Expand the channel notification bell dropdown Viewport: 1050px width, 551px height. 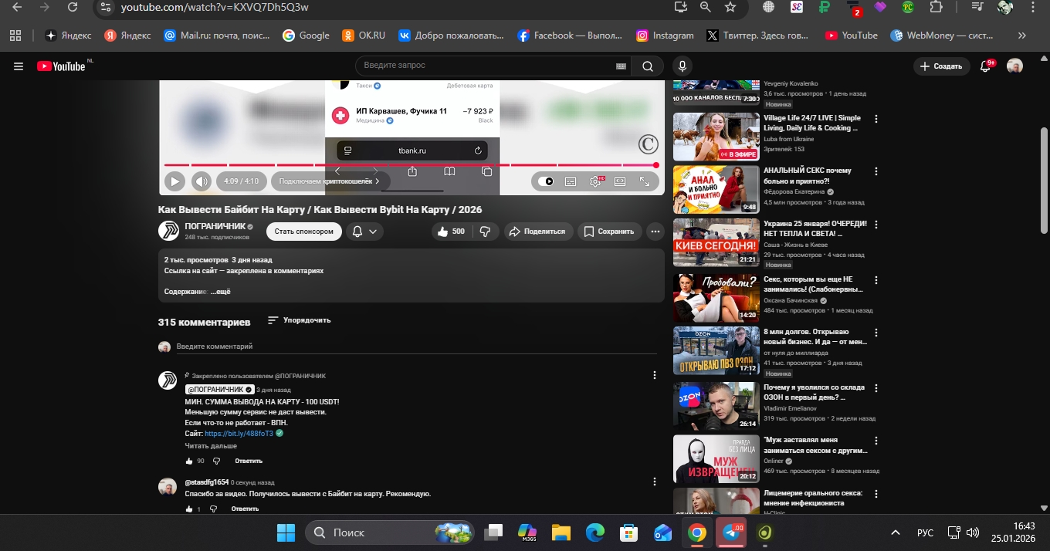364,232
